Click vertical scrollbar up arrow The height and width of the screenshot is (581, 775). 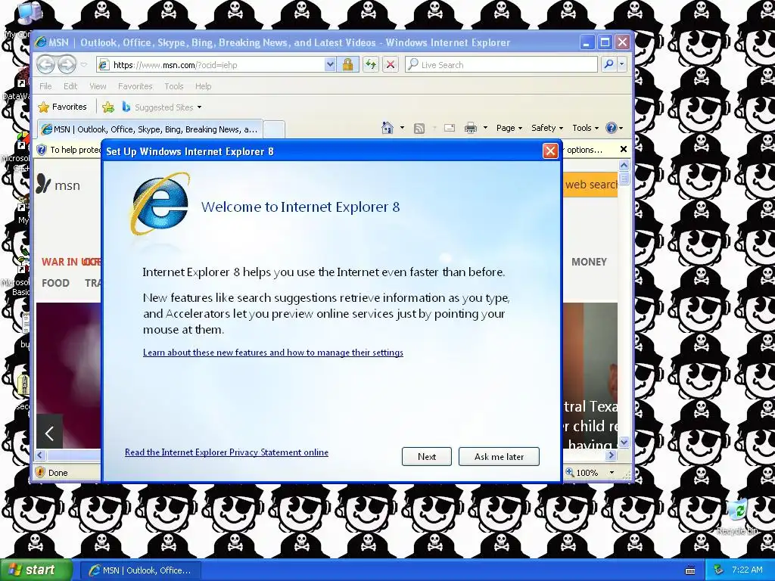[x=624, y=165]
